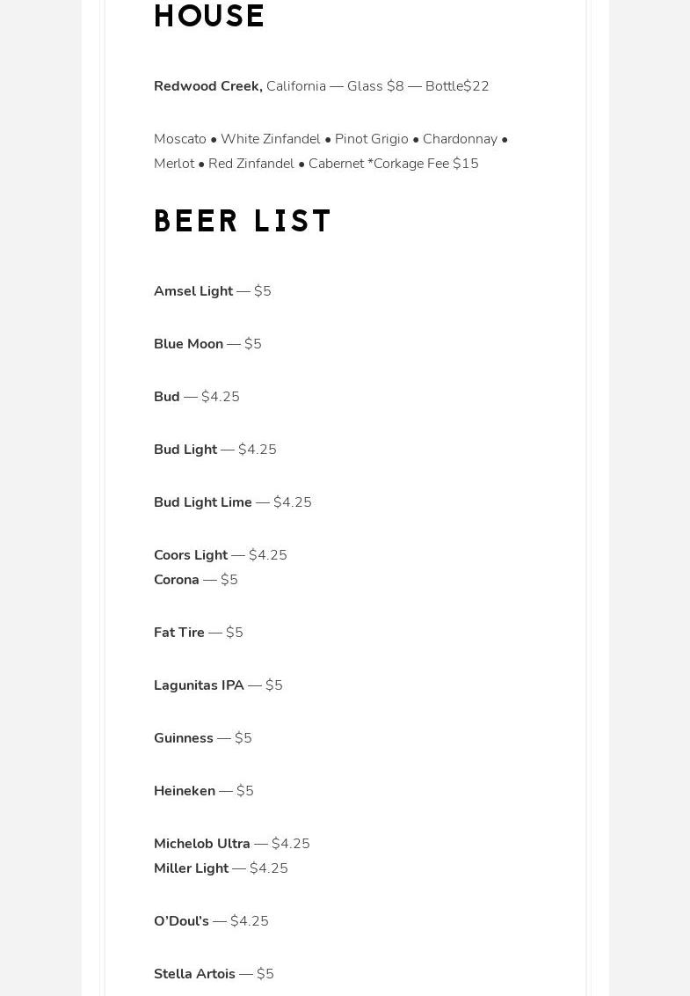Select the Coors Light beer item

[x=191, y=555]
